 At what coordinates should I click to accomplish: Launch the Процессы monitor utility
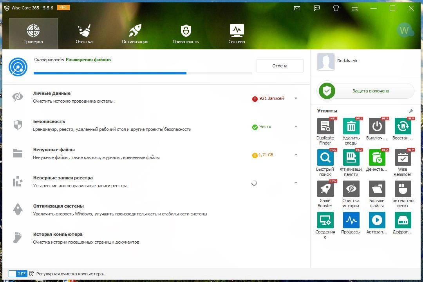point(351,220)
